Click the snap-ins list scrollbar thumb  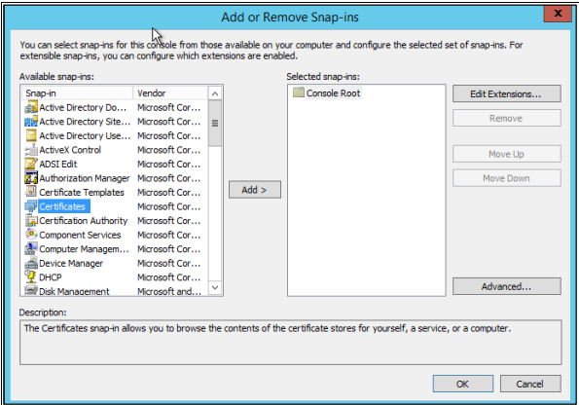click(215, 123)
